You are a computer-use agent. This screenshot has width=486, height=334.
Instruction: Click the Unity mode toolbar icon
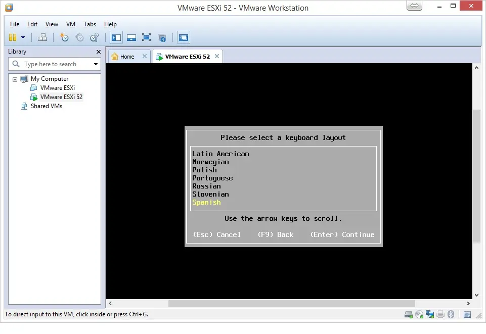click(162, 38)
